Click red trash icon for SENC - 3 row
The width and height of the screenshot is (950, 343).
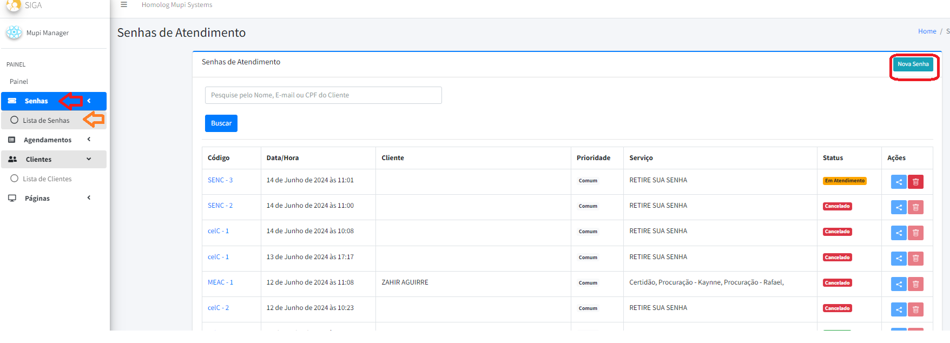(915, 182)
